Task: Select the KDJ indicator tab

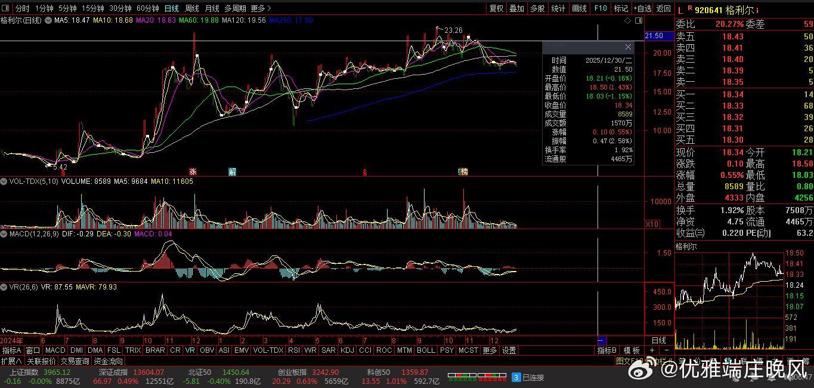Action: [x=346, y=350]
